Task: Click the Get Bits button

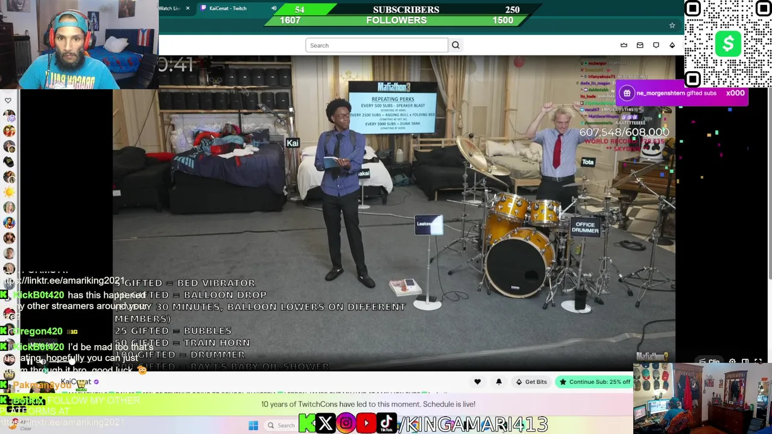Action: pos(531,382)
